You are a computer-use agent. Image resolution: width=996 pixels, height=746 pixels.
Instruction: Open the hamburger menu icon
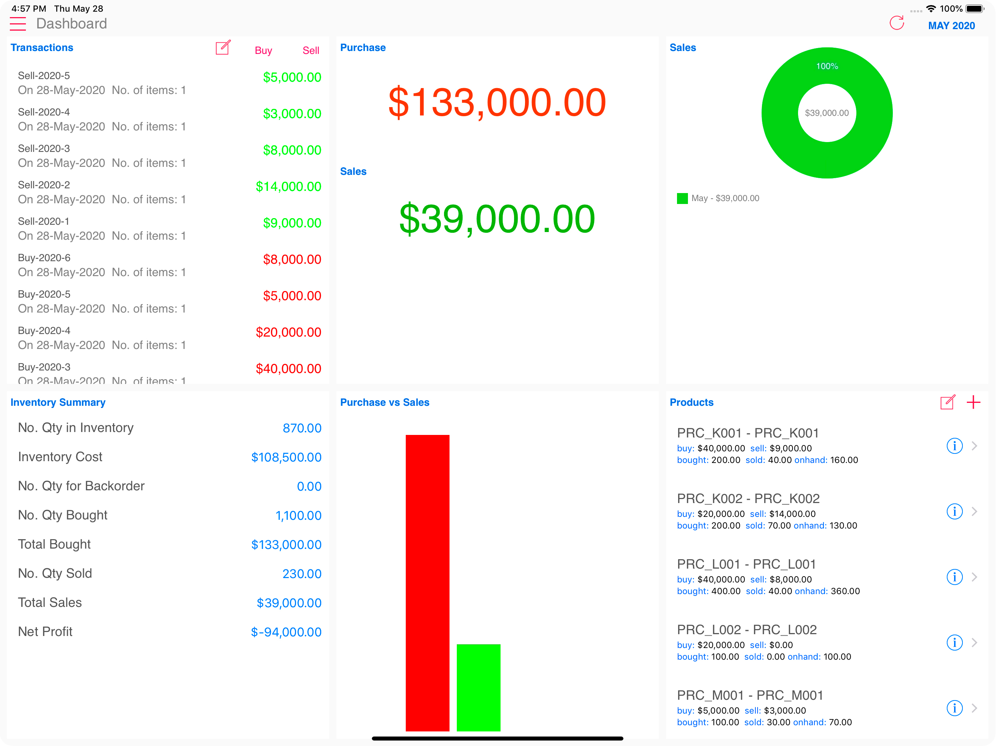coord(18,24)
